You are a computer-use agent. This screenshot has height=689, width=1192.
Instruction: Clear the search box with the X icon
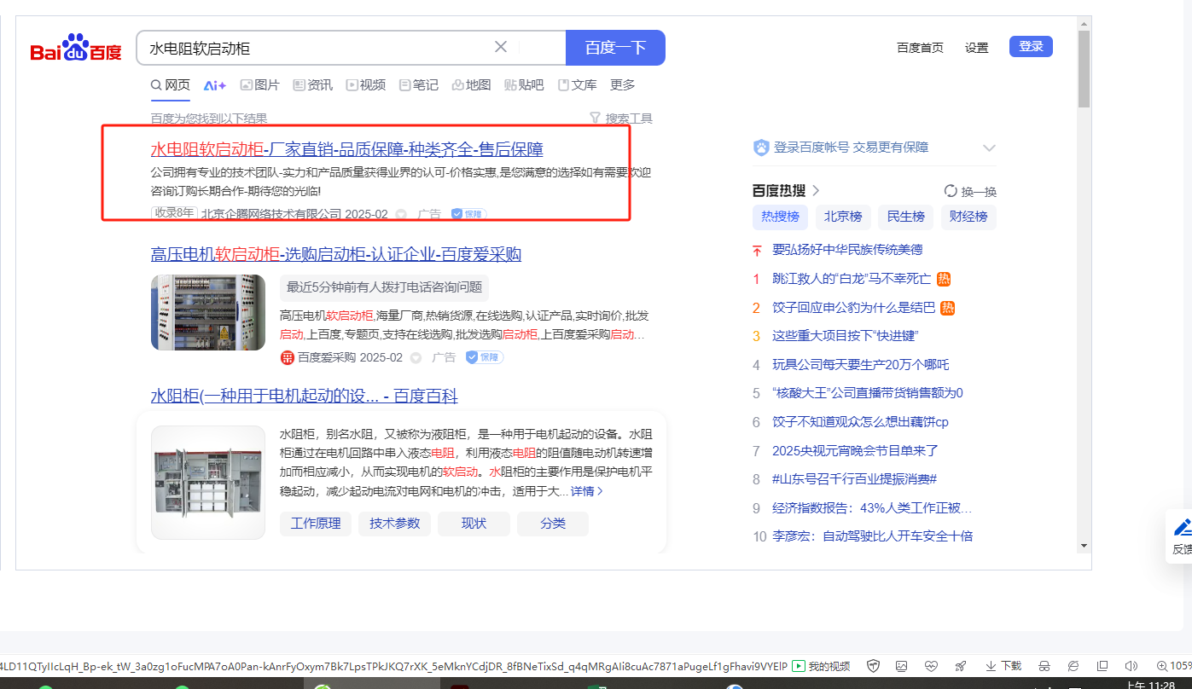pos(501,47)
